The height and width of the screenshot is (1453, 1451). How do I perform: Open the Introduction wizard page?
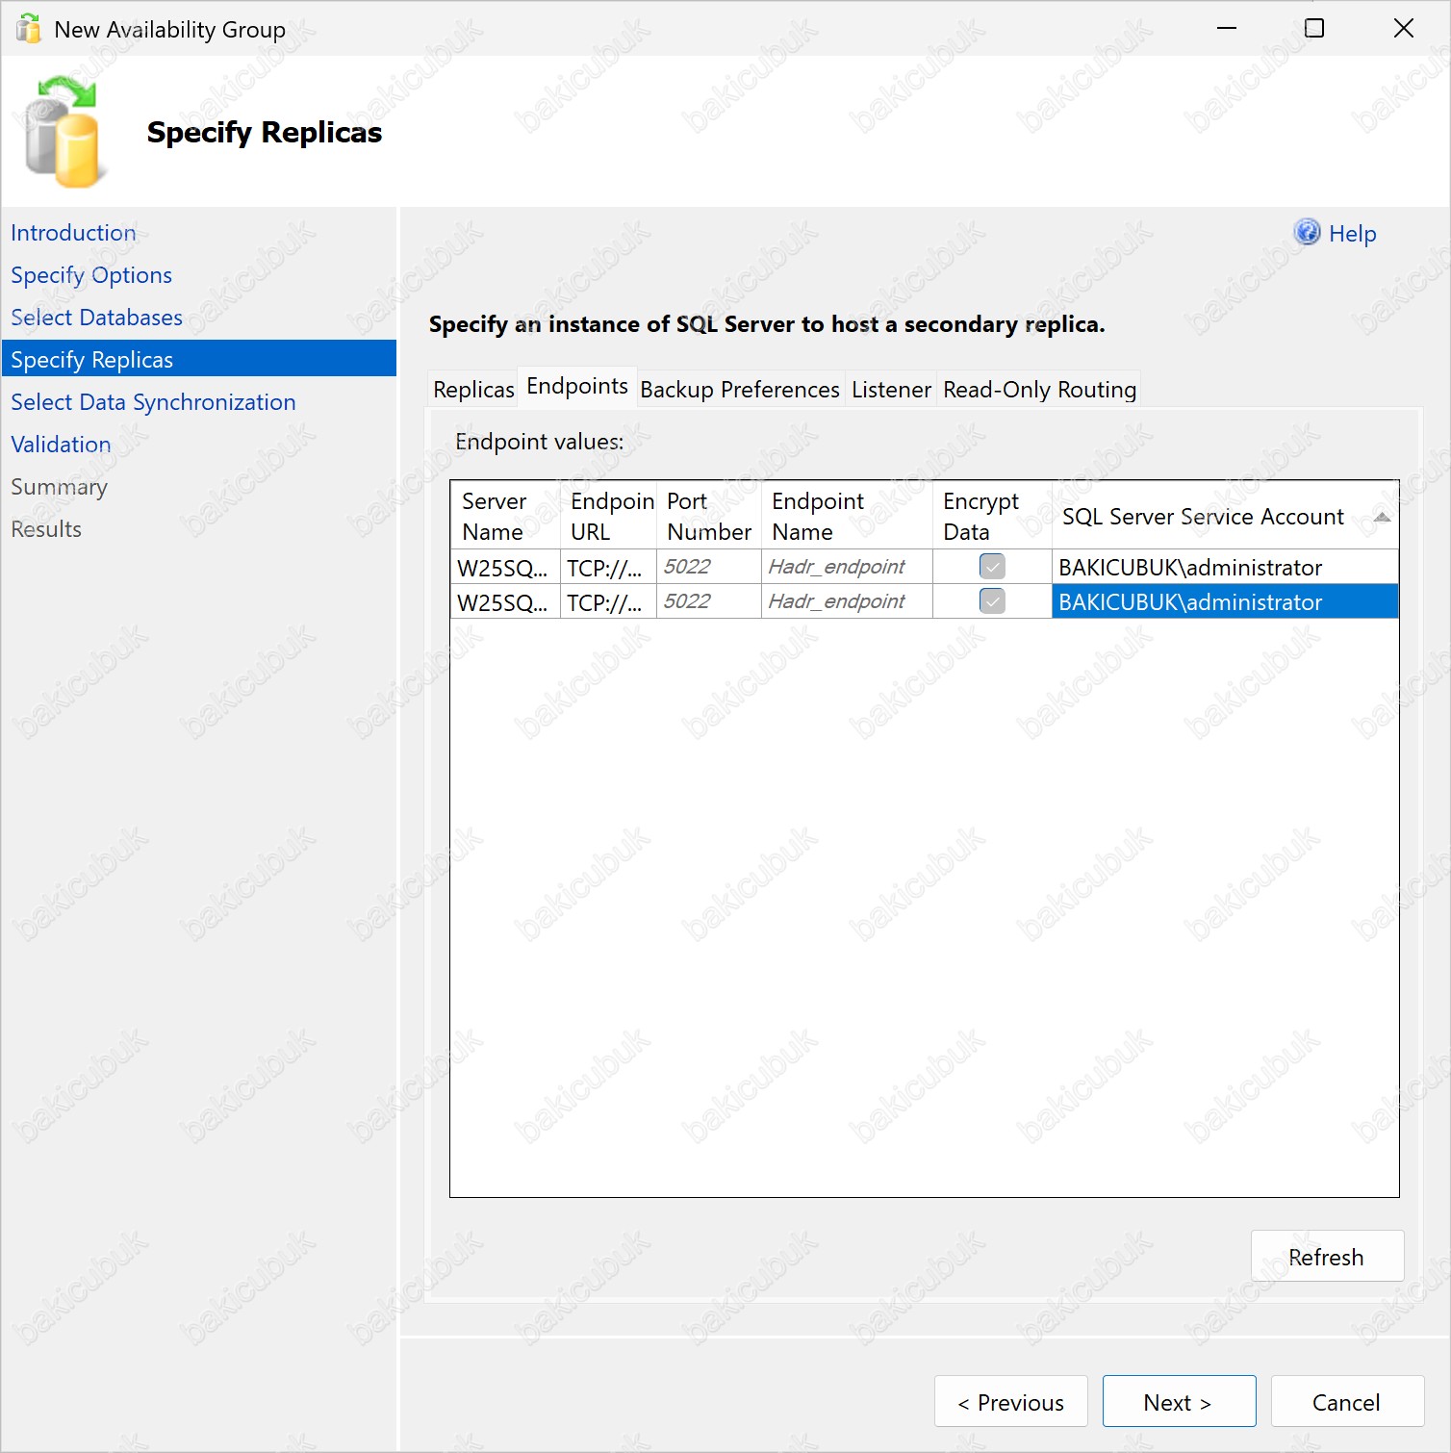tap(73, 233)
